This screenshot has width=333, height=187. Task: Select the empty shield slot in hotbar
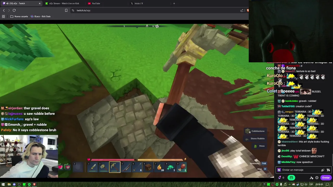point(78,167)
